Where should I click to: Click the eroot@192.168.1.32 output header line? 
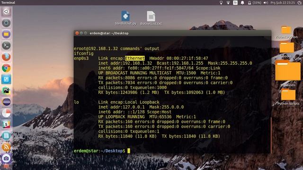(x=116, y=49)
